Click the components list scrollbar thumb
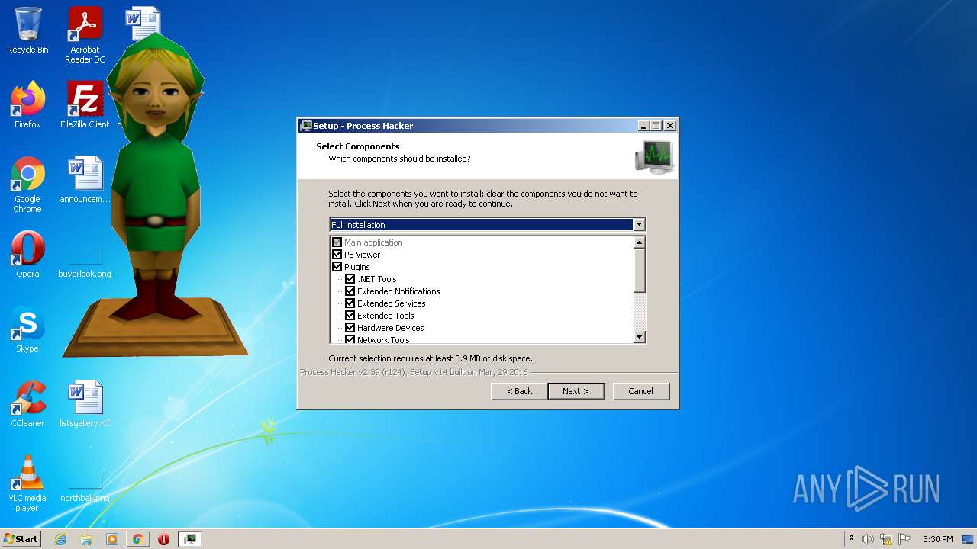The image size is (977, 549). tap(640, 270)
